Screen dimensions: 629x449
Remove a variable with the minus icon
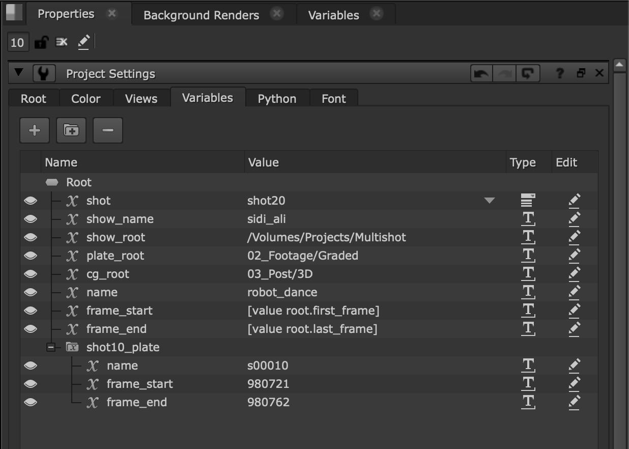(107, 130)
